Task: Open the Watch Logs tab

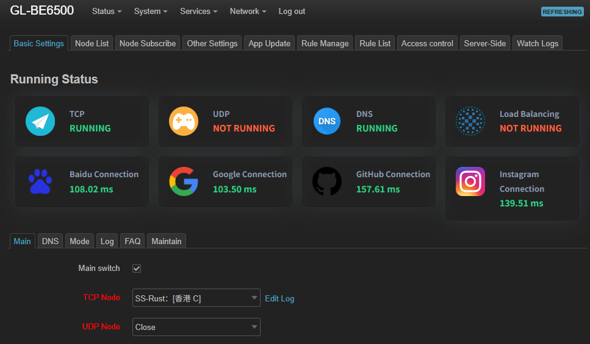Action: (537, 43)
